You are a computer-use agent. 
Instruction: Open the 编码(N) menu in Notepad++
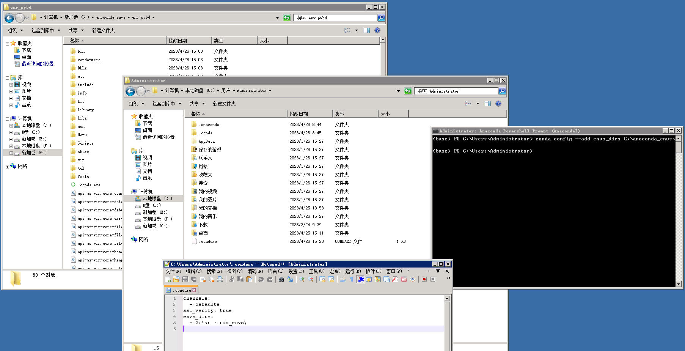[255, 271]
